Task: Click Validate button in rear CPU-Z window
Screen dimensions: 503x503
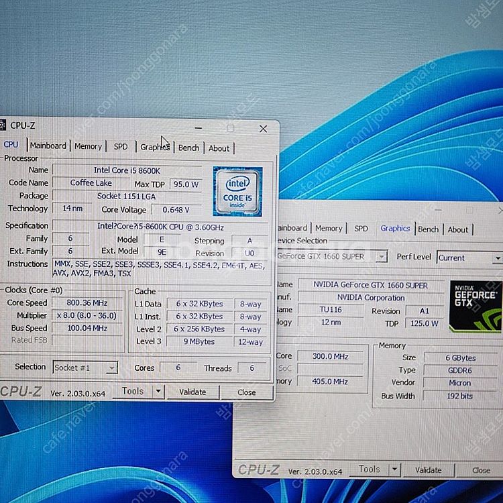Action: pyautogui.click(x=429, y=470)
